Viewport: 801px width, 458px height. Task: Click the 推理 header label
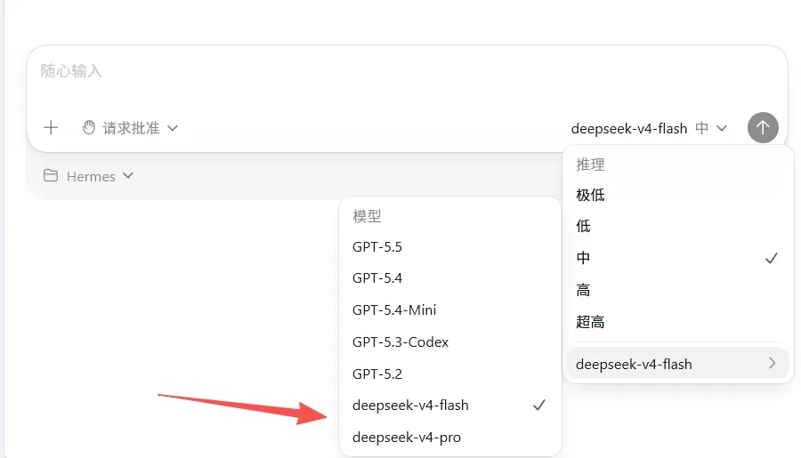tap(590, 165)
